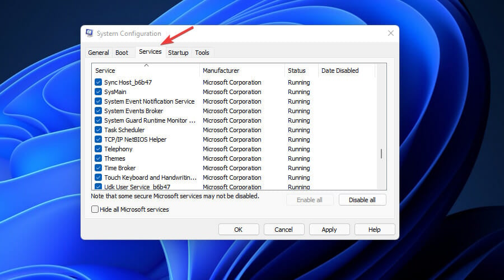This screenshot has width=504, height=280.
Task: Toggle Udk User Service_b6b47 checkbox
Action: (x=99, y=186)
